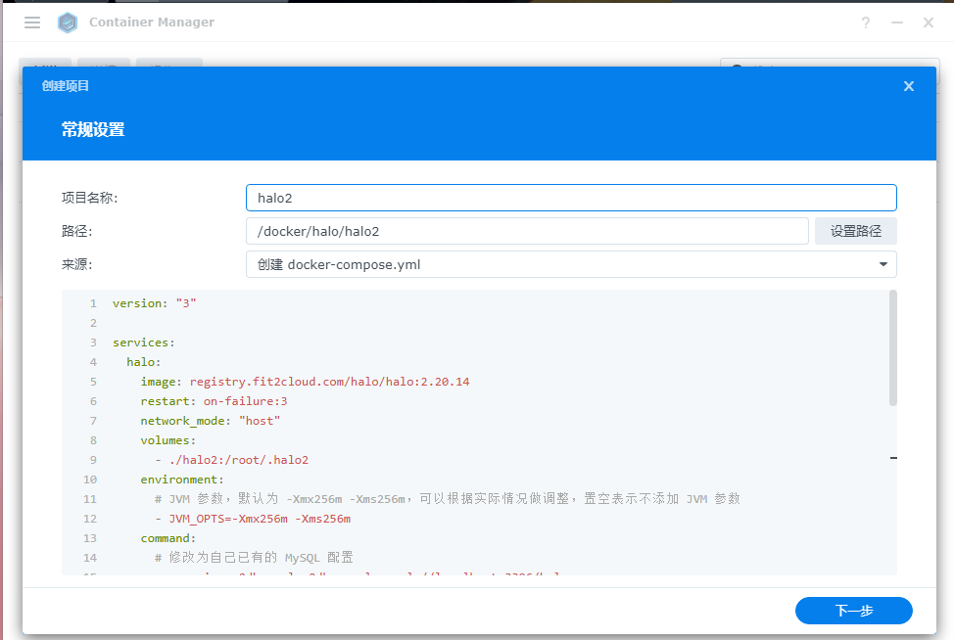Place cursor on the image registry line

305,382
